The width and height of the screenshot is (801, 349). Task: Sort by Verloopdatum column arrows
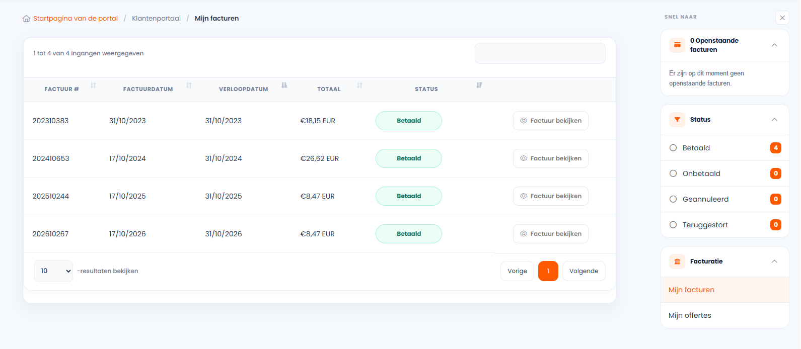click(284, 85)
